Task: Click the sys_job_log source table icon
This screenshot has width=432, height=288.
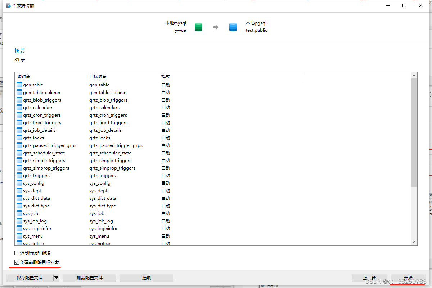Action: pyautogui.click(x=19, y=221)
